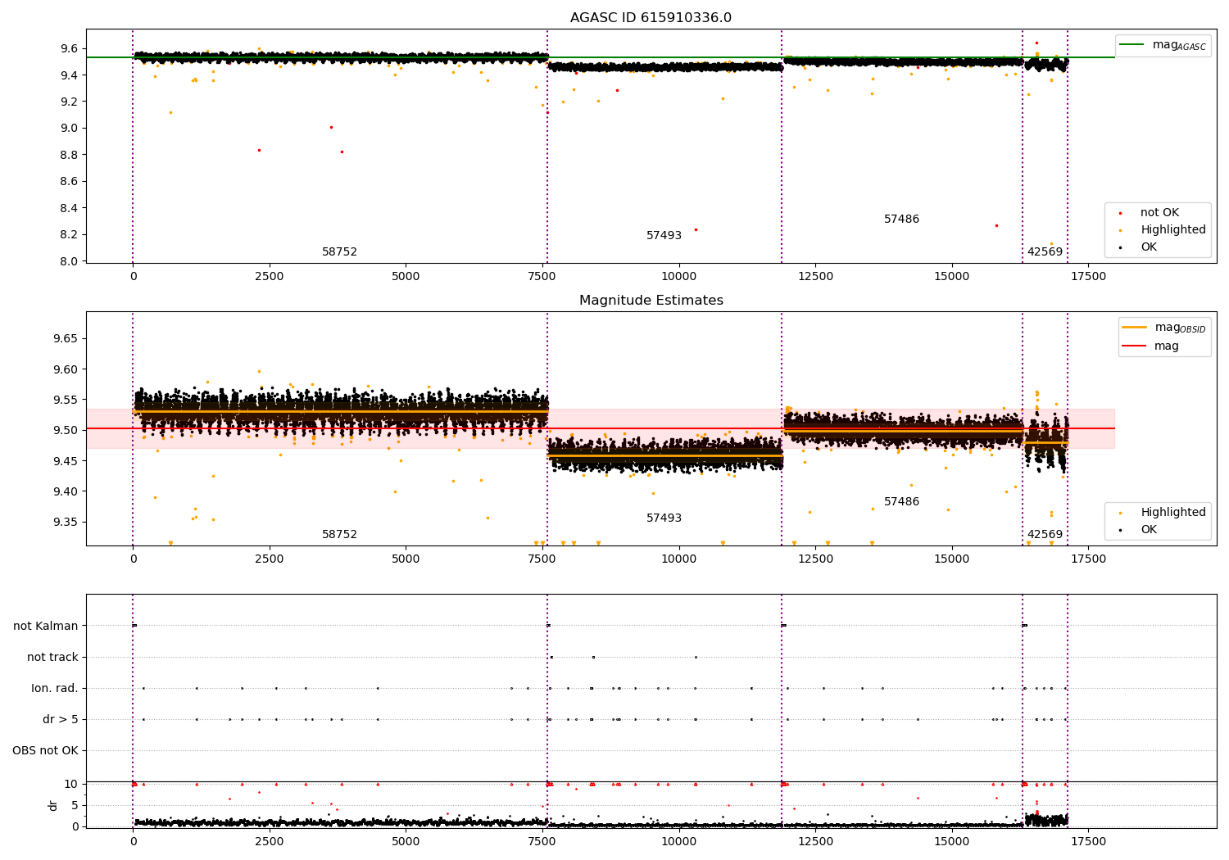This screenshot has height=860, width=1229.
Task: Click the 5 tick on the dr axis
Action: coord(75,806)
